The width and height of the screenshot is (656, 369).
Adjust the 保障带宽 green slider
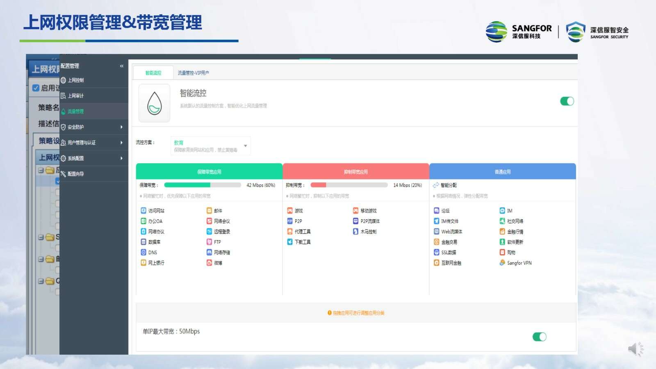point(203,185)
